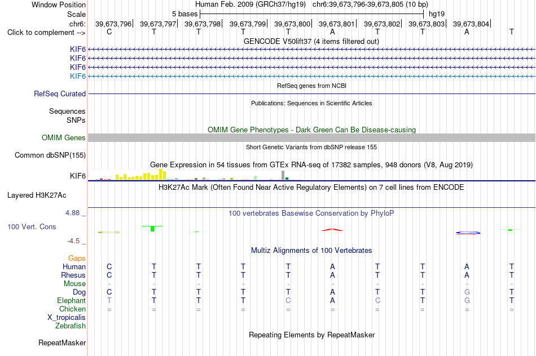Select the light-blue fourth KIF6 transcript label
The width and height of the screenshot is (536, 356).
pyautogui.click(x=78, y=76)
